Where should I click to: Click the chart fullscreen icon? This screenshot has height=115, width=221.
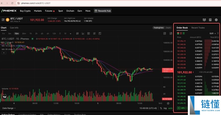(x=171, y=33)
